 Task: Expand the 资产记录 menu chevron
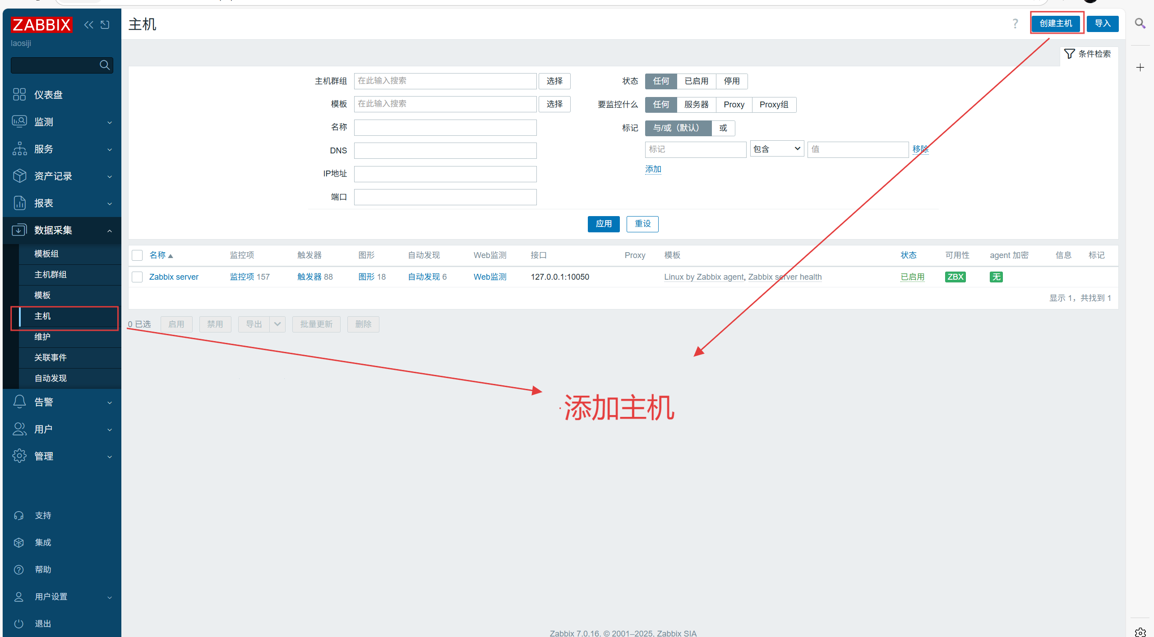point(110,176)
